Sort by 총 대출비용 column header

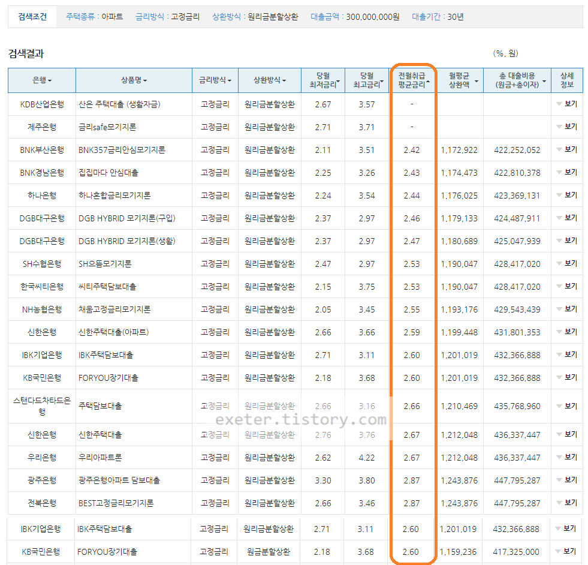tap(517, 80)
